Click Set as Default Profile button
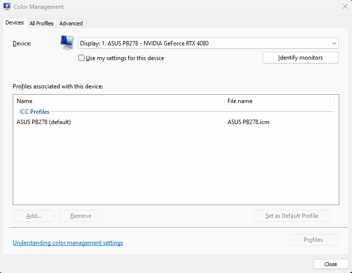The image size is (352, 273). click(292, 216)
